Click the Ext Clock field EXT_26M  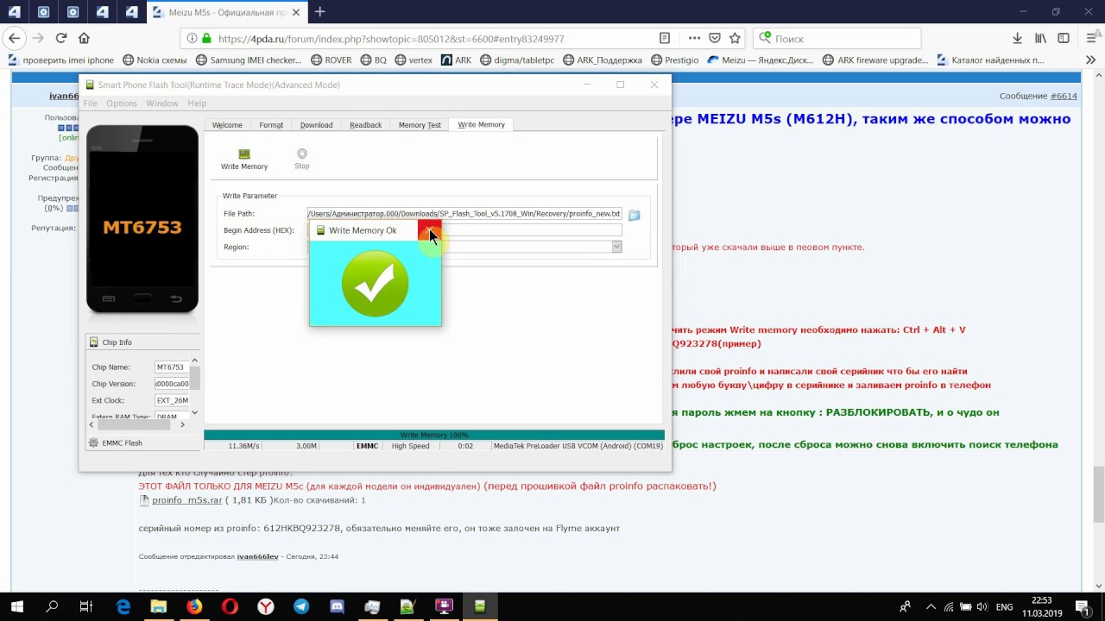pos(171,400)
